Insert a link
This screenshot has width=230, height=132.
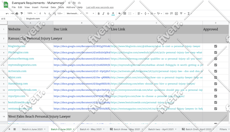pyautogui.click(x=167, y=13)
